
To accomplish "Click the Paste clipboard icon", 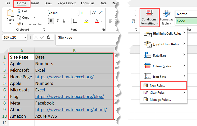I will click(x=11, y=13).
